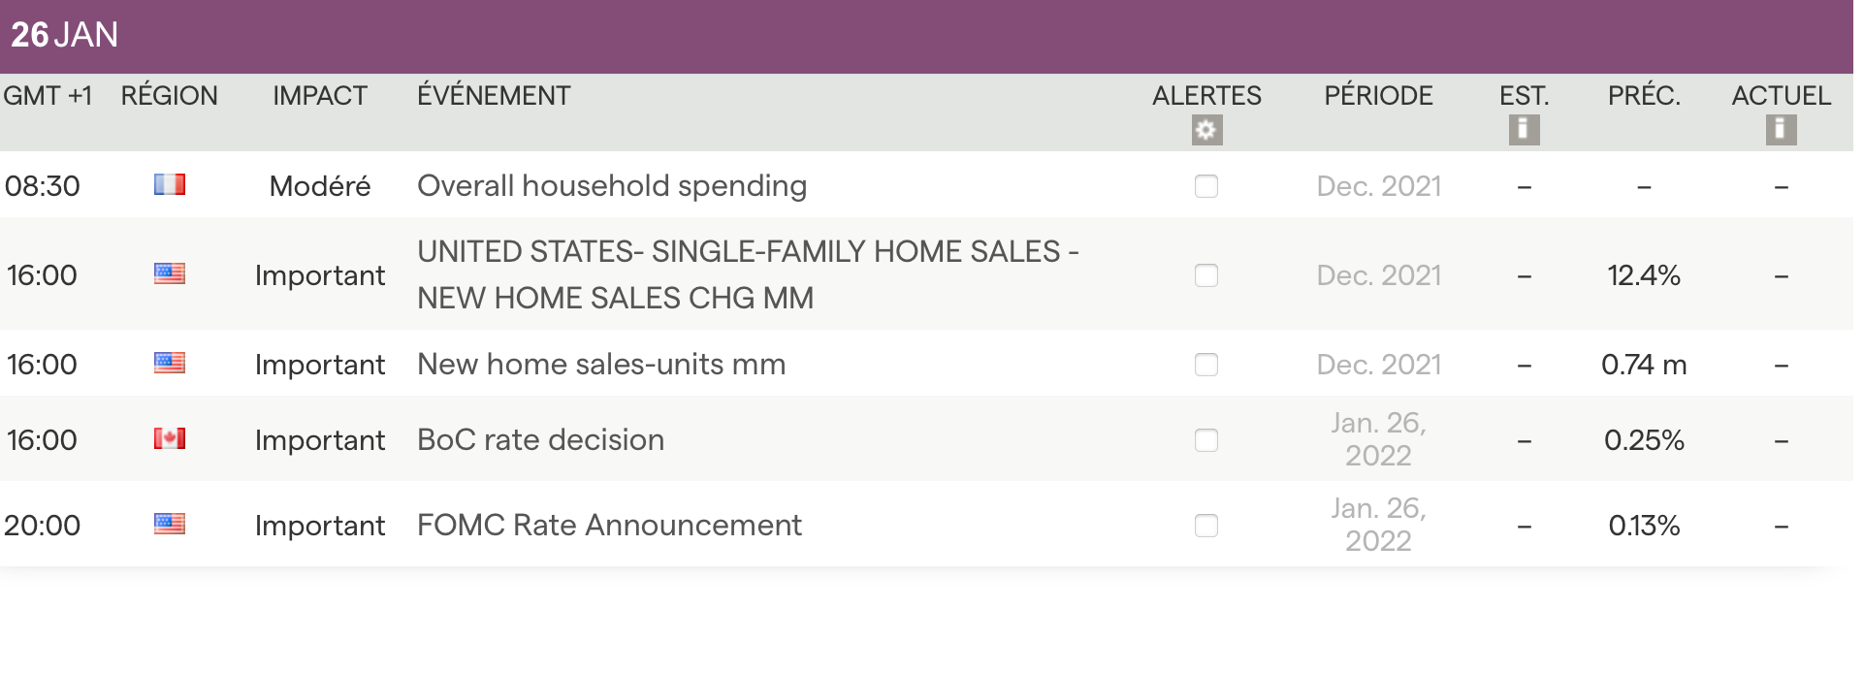Enable alert for Overall household spending

point(1206,186)
